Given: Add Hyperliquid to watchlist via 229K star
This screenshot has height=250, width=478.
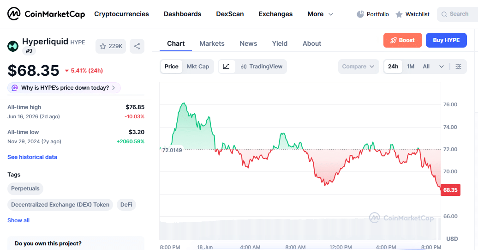Looking at the screenshot, I should click(111, 46).
